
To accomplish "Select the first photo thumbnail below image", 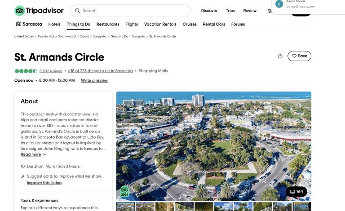I will [125, 207].
